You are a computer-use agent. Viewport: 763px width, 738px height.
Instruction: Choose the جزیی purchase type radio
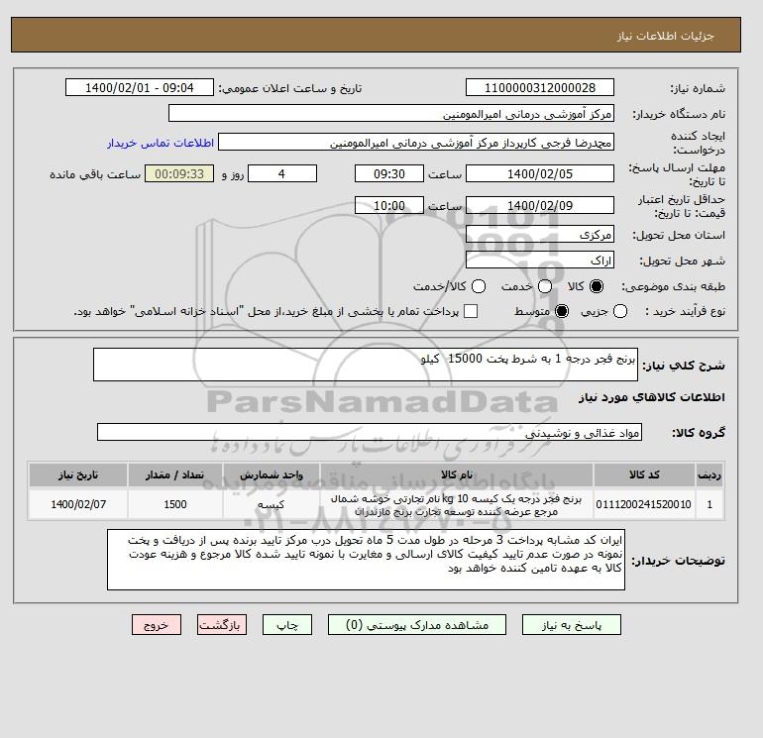coord(620,311)
